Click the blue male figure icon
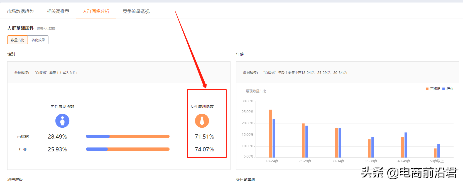The height and width of the screenshot is (184, 463). tap(62, 121)
